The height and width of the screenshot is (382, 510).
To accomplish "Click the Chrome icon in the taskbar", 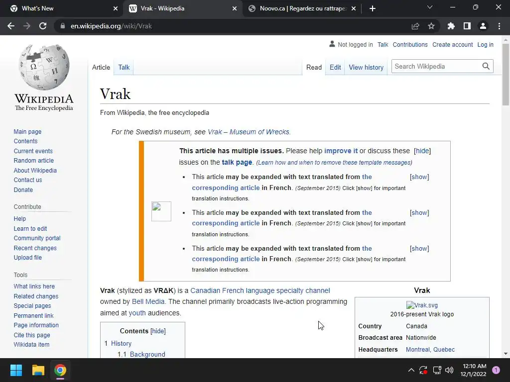I will pyautogui.click(x=60, y=370).
